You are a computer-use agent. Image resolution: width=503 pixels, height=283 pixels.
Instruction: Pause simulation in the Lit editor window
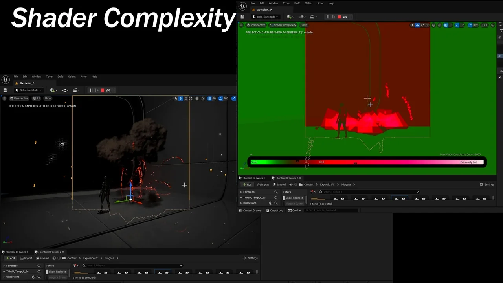coord(91,90)
